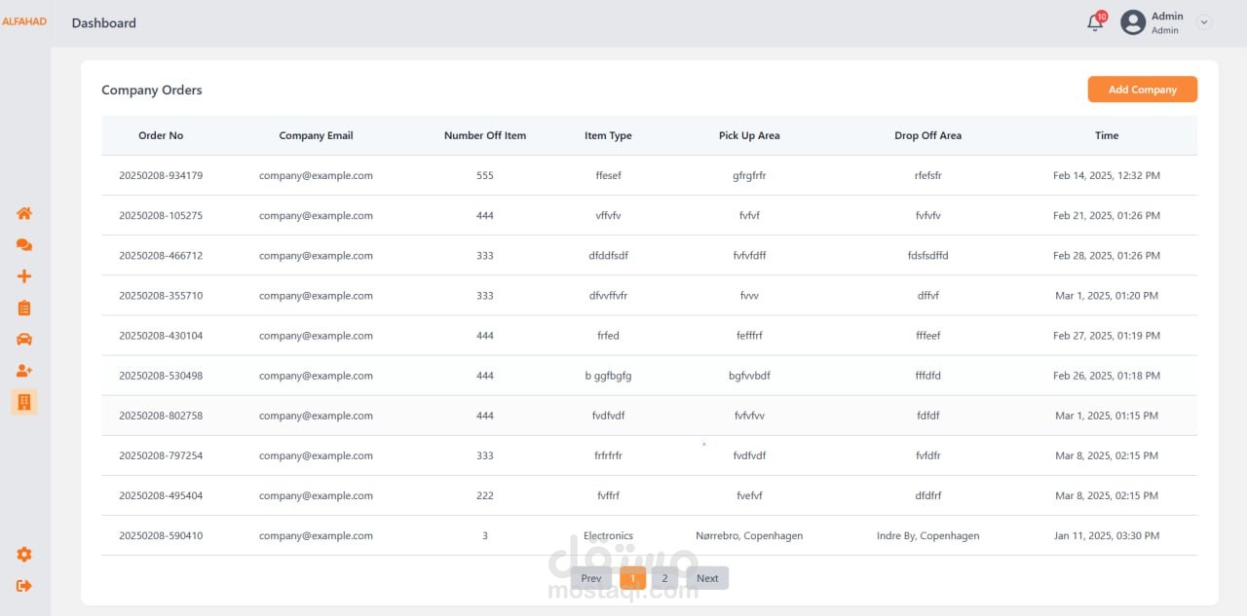Go to the Prev page
This screenshot has width=1247, height=616.
[x=591, y=578]
